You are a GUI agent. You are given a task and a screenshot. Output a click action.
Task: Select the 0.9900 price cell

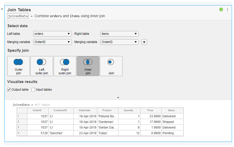click(x=151, y=133)
